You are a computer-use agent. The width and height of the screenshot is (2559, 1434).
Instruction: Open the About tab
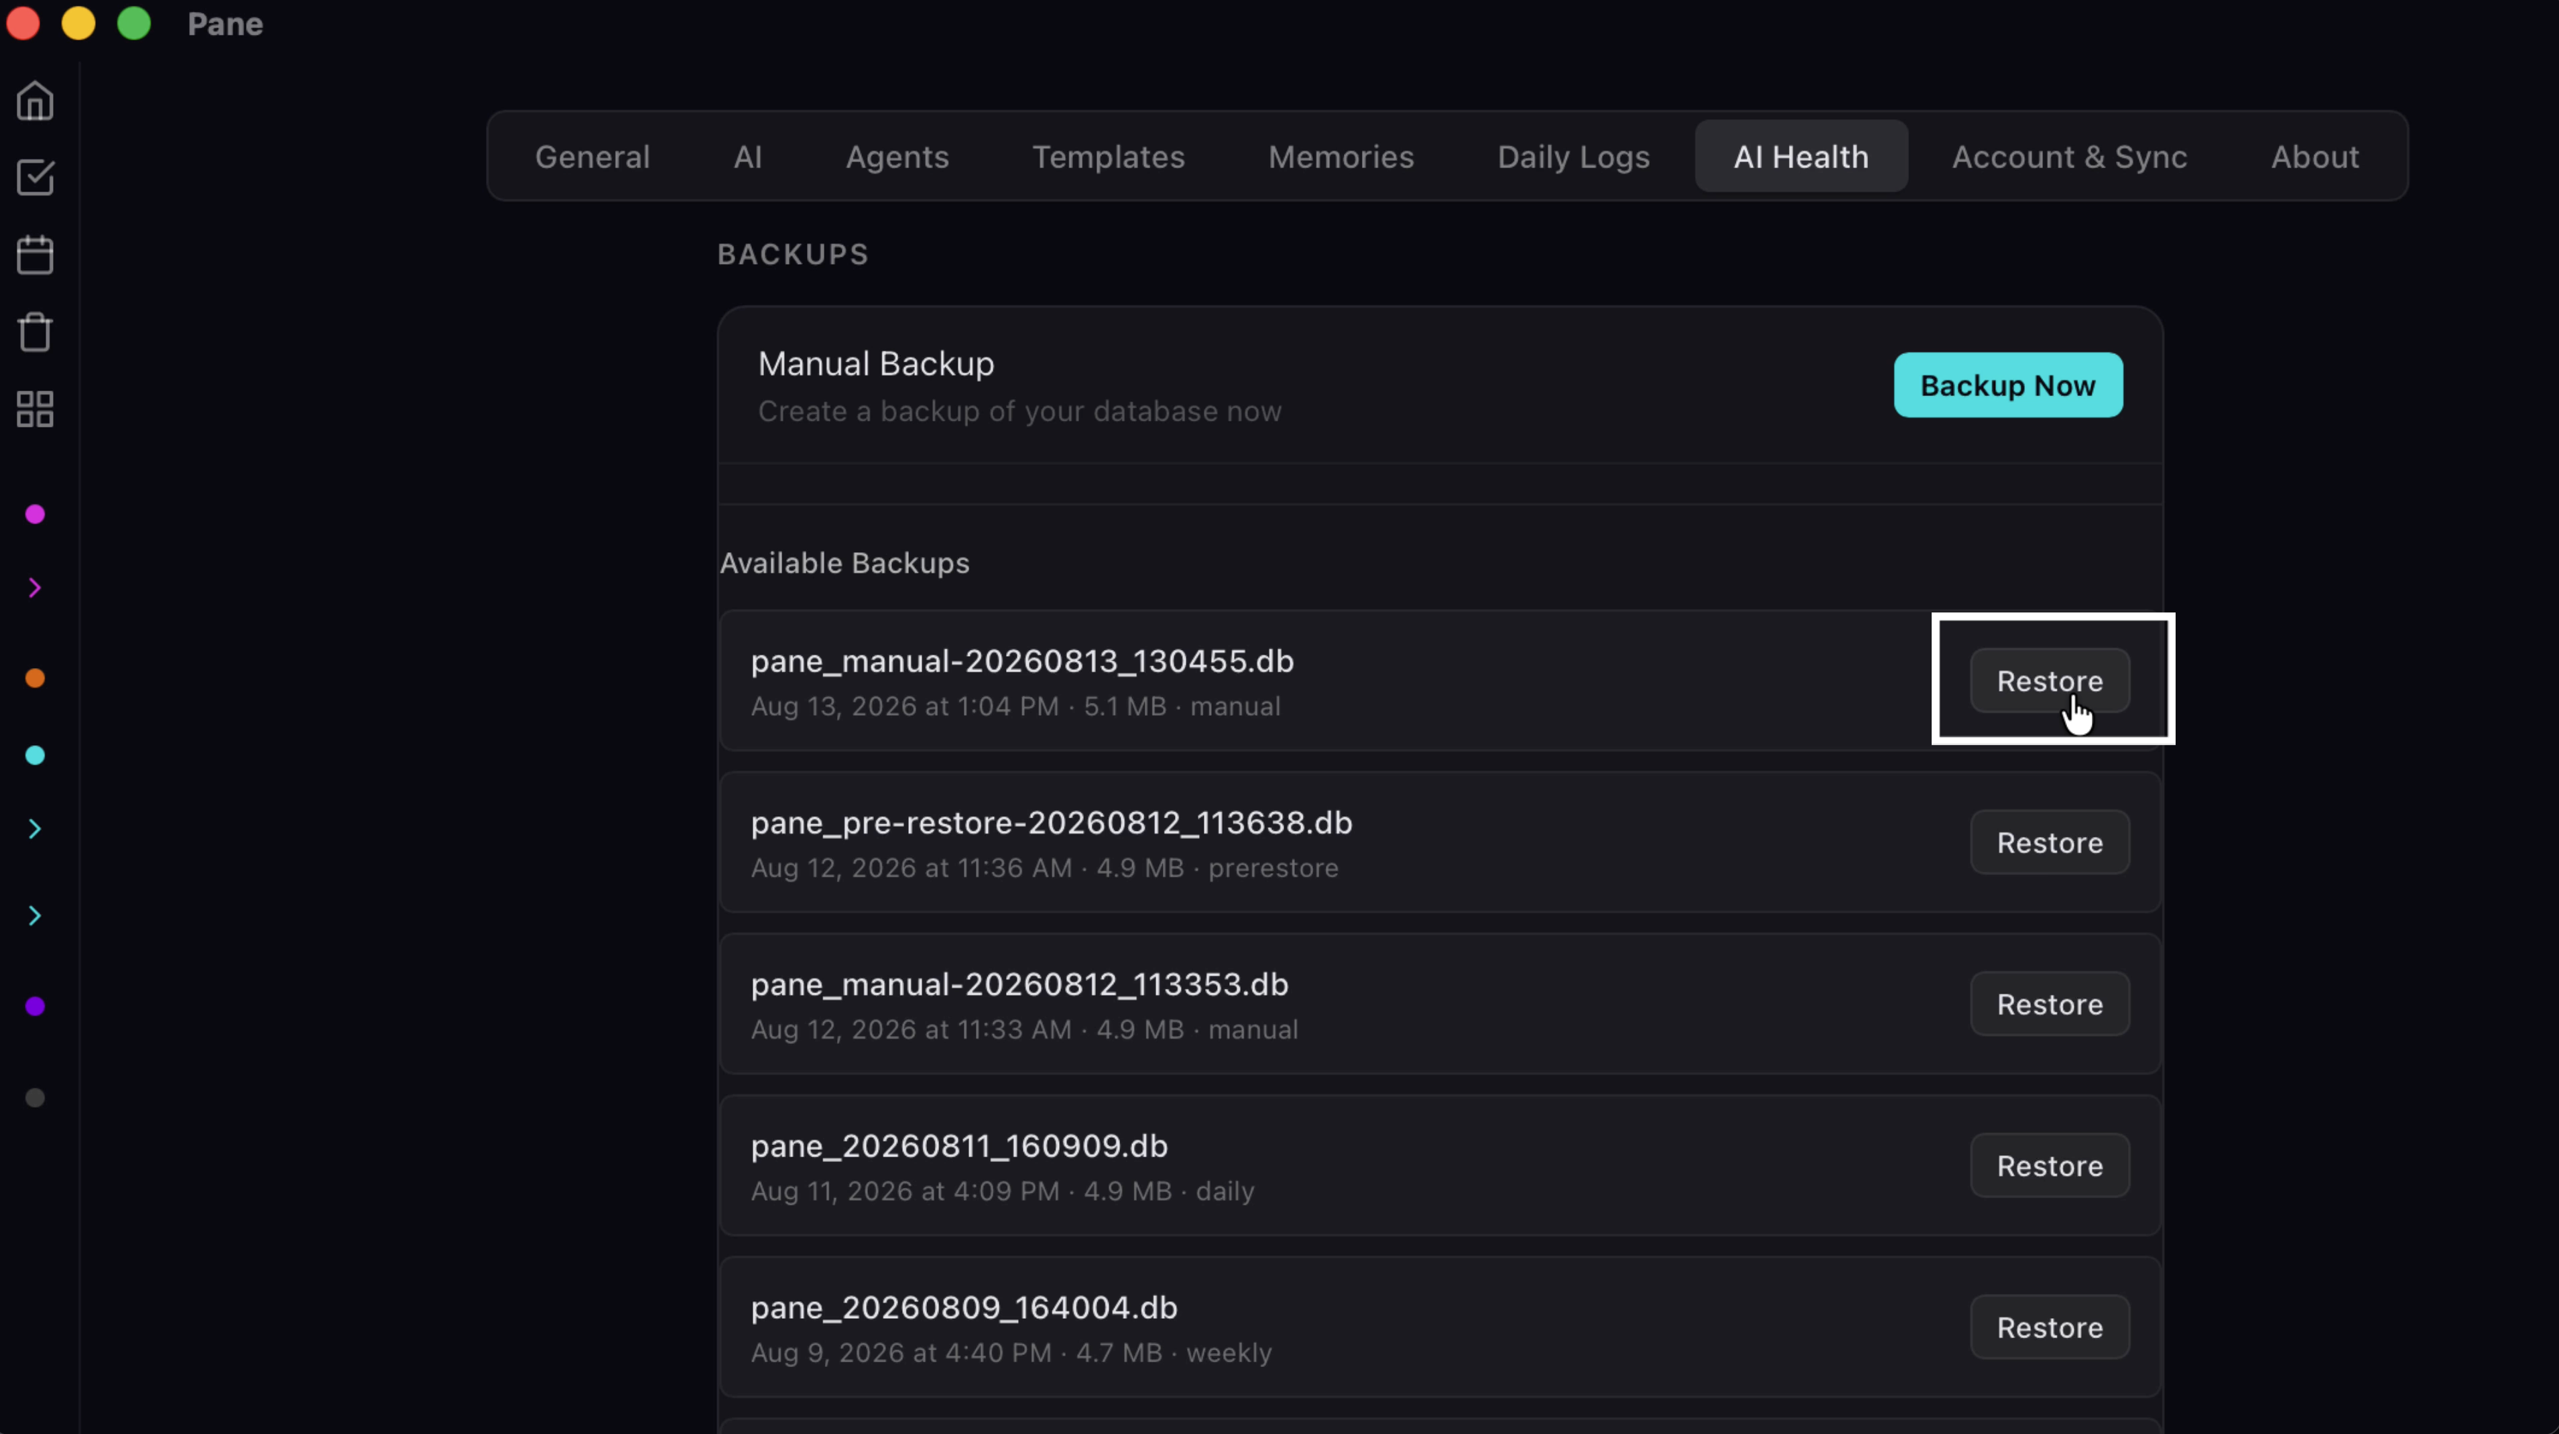[2314, 157]
